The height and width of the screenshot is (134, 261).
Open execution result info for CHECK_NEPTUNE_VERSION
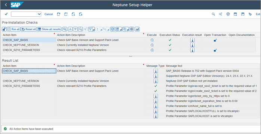(192, 45)
